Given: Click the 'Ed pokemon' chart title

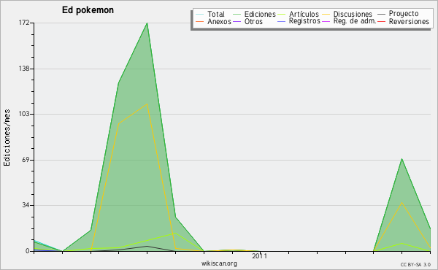Looking at the screenshot, I should pos(88,10).
